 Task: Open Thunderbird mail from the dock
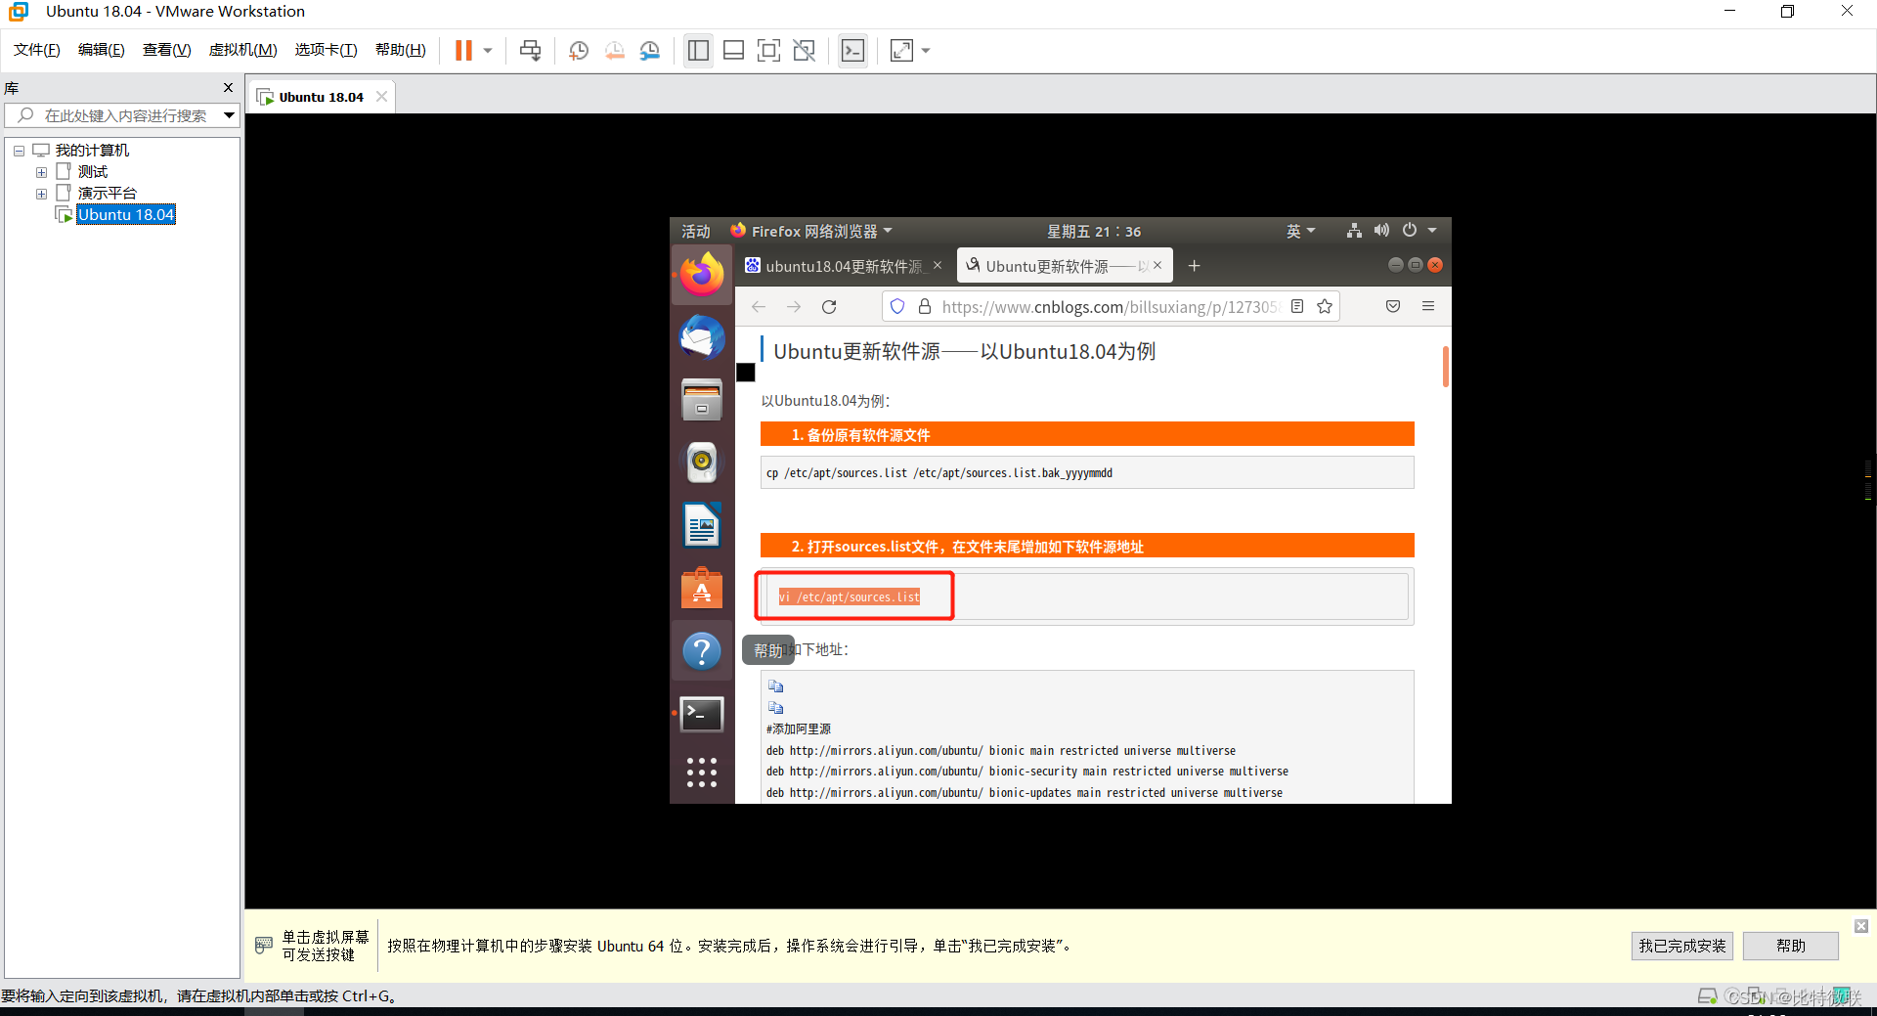tap(701, 337)
